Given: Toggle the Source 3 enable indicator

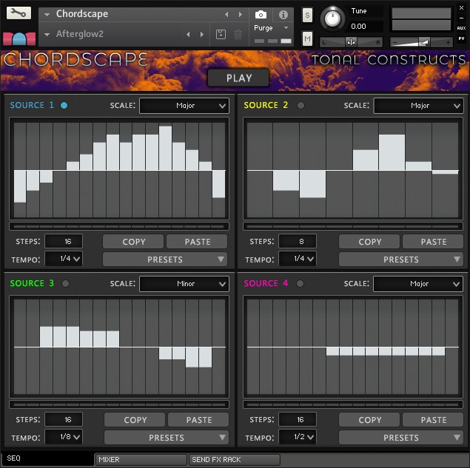Looking at the screenshot, I should point(65,283).
